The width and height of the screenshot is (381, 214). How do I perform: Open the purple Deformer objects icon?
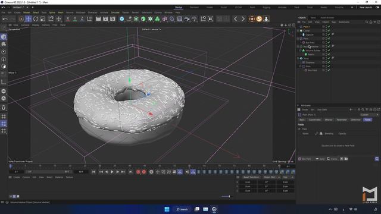coord(165,19)
